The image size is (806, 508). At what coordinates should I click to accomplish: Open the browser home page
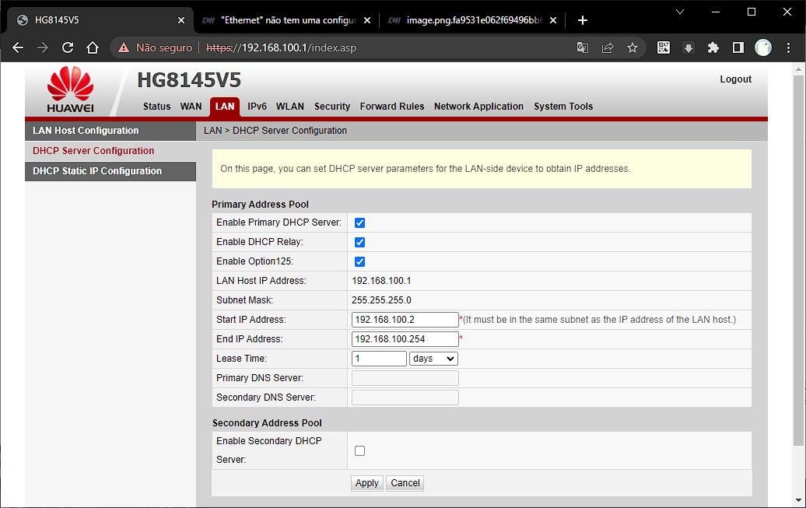[x=93, y=47]
